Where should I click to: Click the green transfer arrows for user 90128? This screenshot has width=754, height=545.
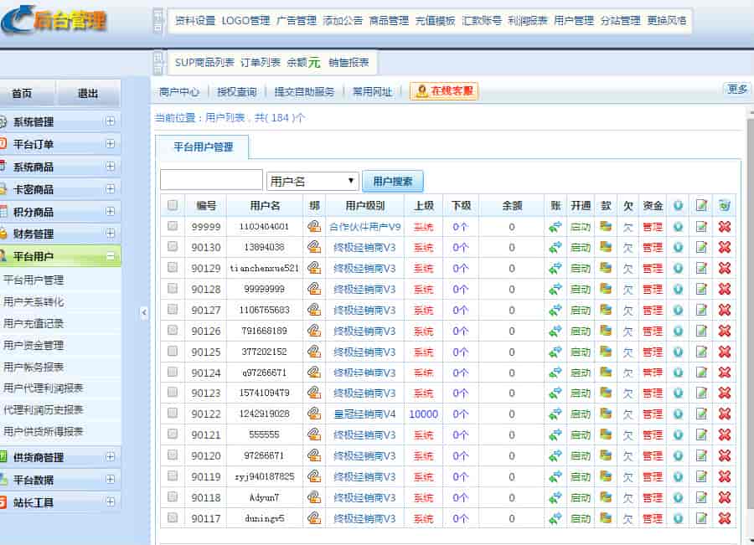click(x=555, y=289)
